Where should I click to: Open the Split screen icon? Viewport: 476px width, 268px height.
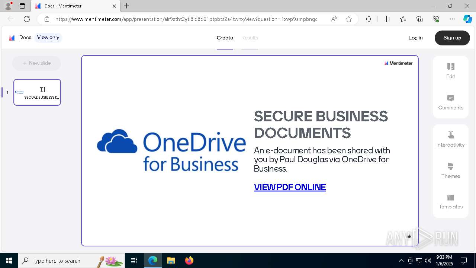386,19
